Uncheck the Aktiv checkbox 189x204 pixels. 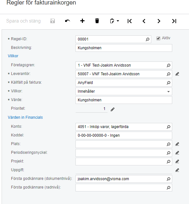158,38
